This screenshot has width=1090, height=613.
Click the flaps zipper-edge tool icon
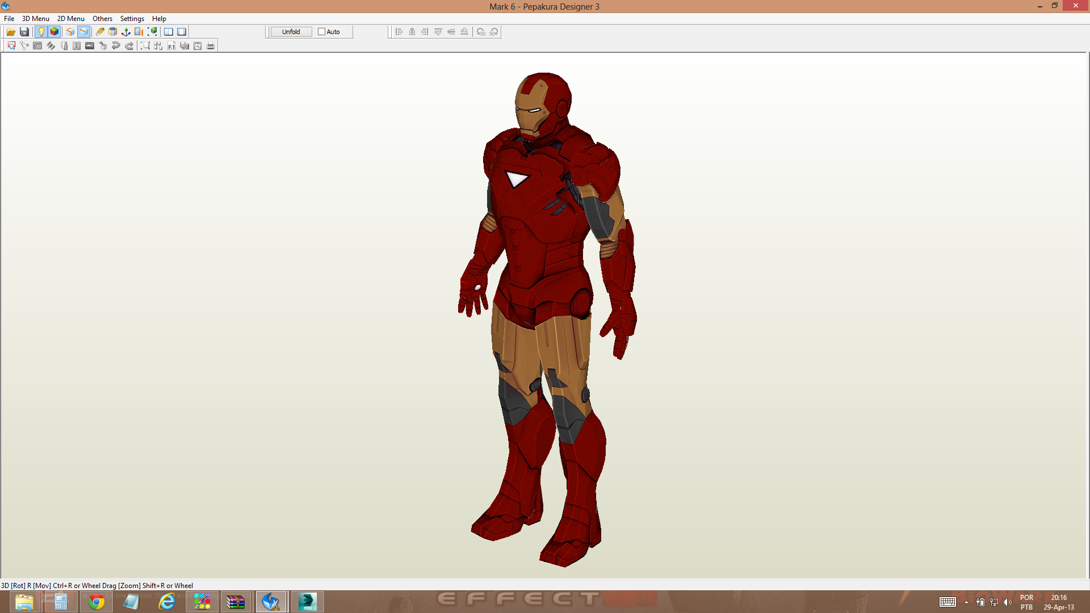[x=37, y=46]
